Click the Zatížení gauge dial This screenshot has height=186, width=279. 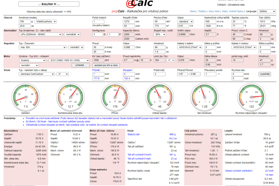point(26,96)
